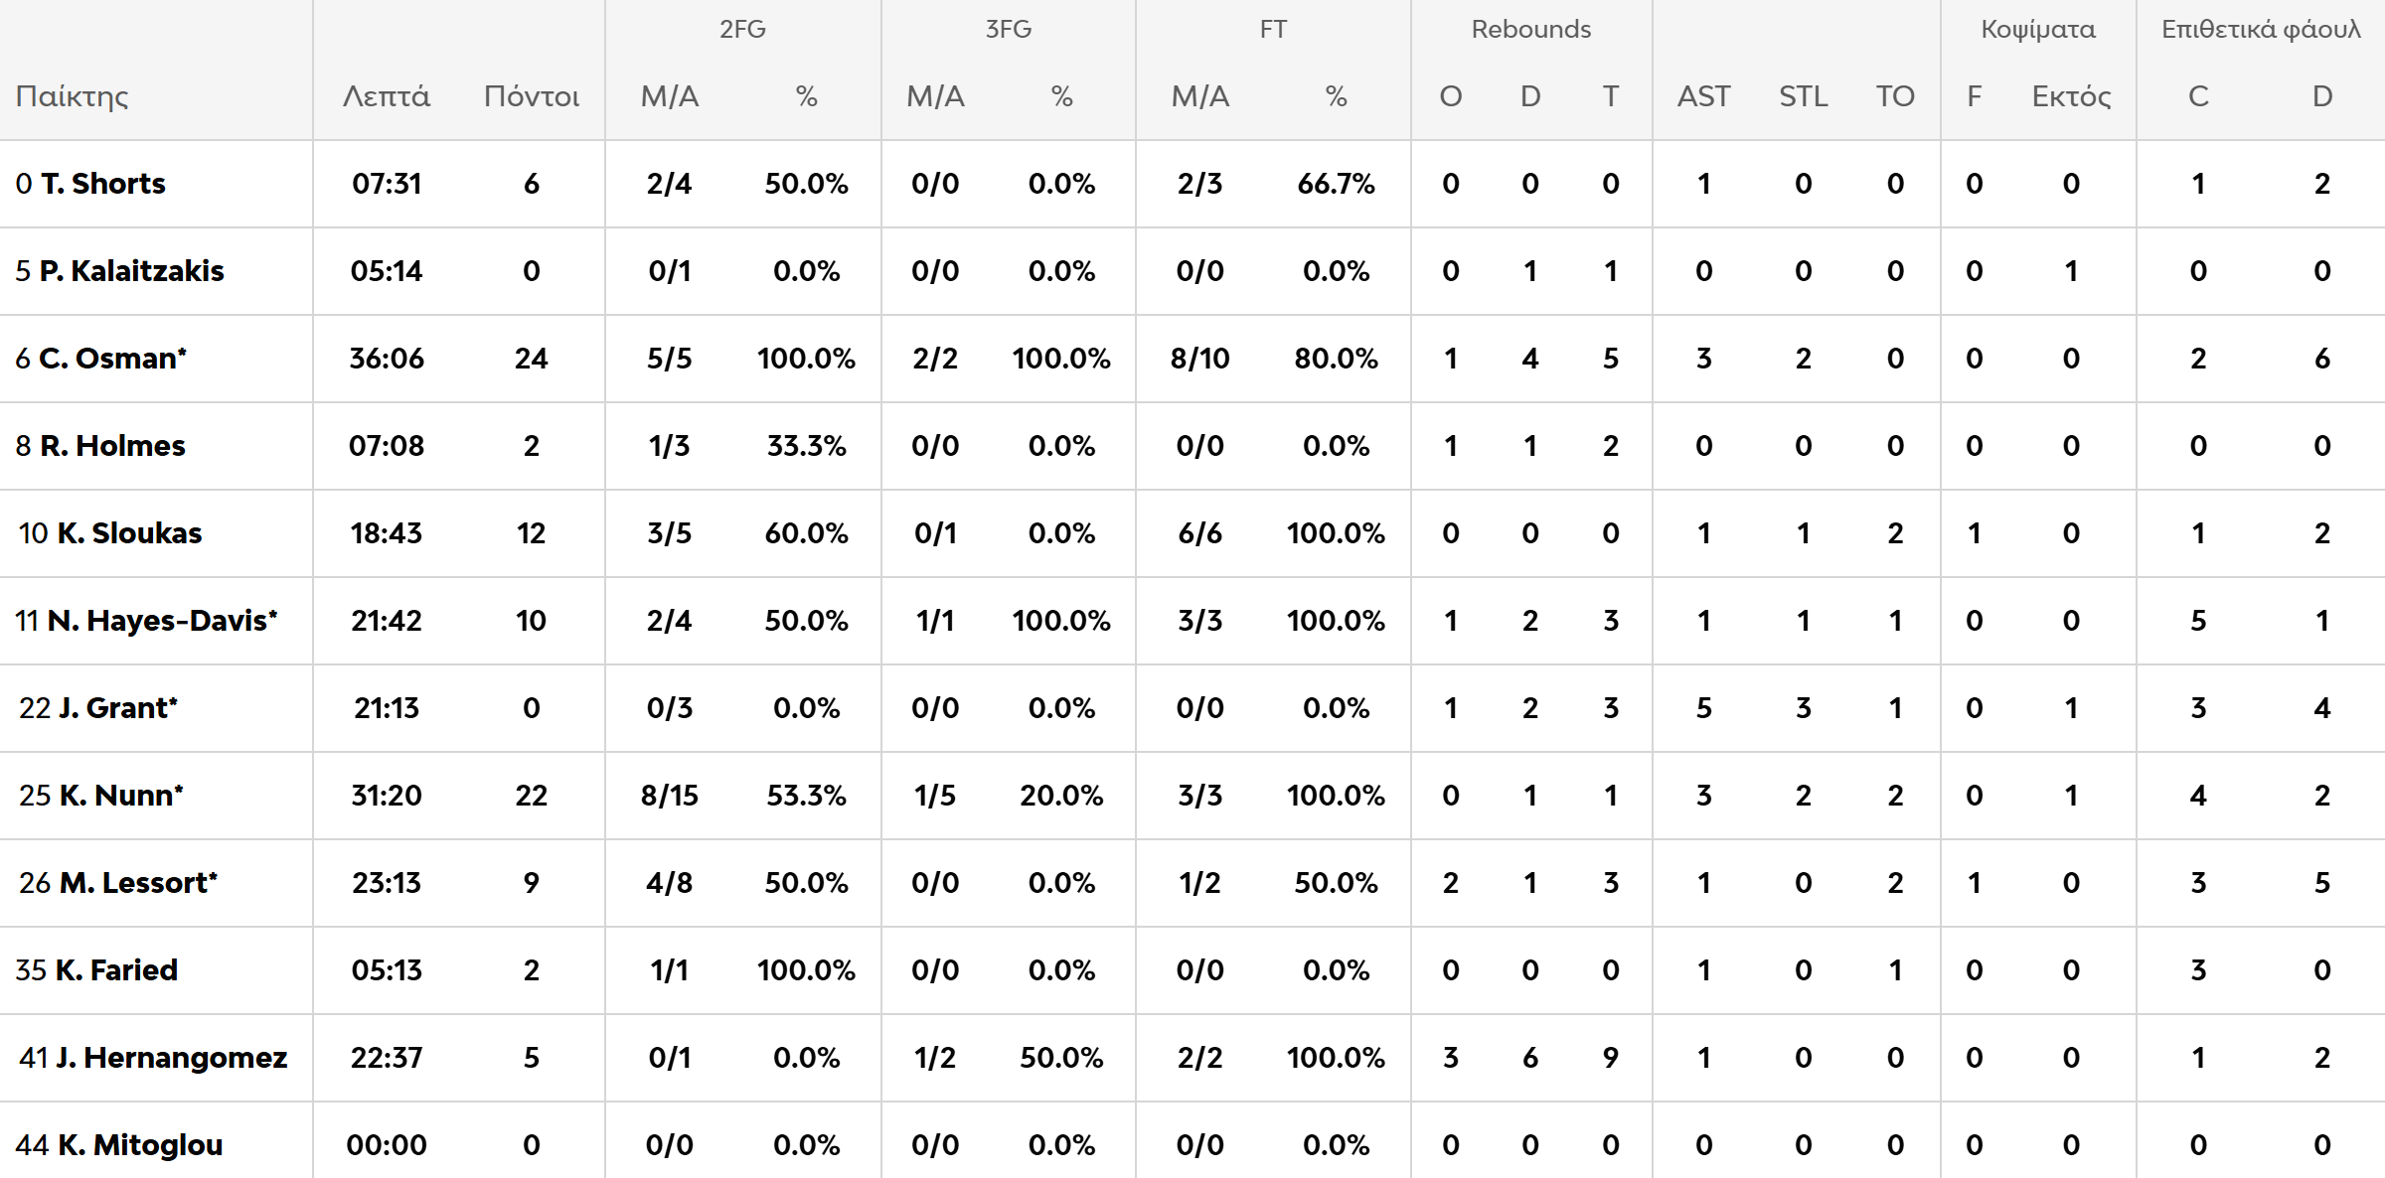The height and width of the screenshot is (1178, 2385).
Task: Click K. Sloukas player name
Action: click(129, 533)
